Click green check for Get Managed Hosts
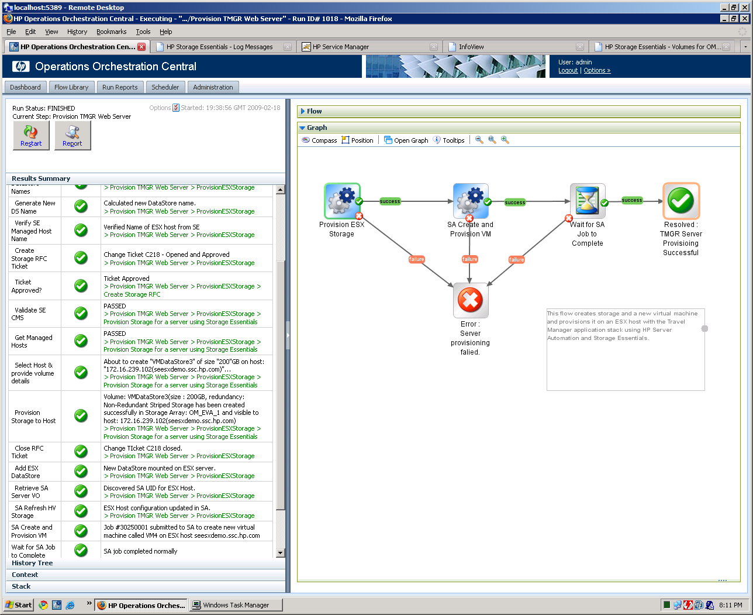The image size is (753, 615). (x=81, y=341)
